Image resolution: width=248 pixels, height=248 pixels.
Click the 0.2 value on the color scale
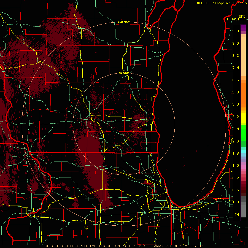tap(236, 178)
